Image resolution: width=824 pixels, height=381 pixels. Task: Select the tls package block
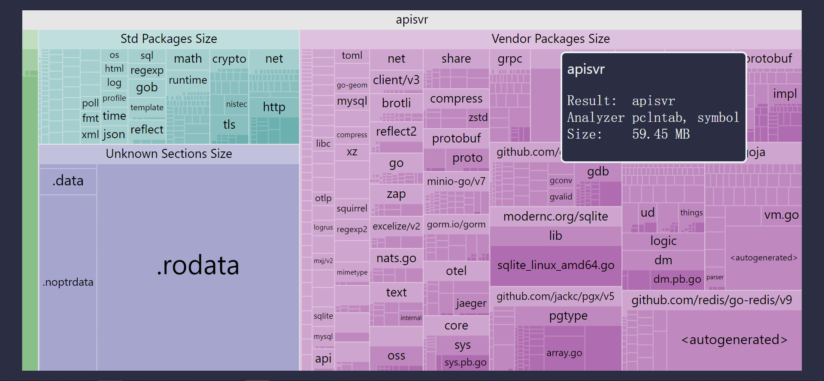pos(229,125)
